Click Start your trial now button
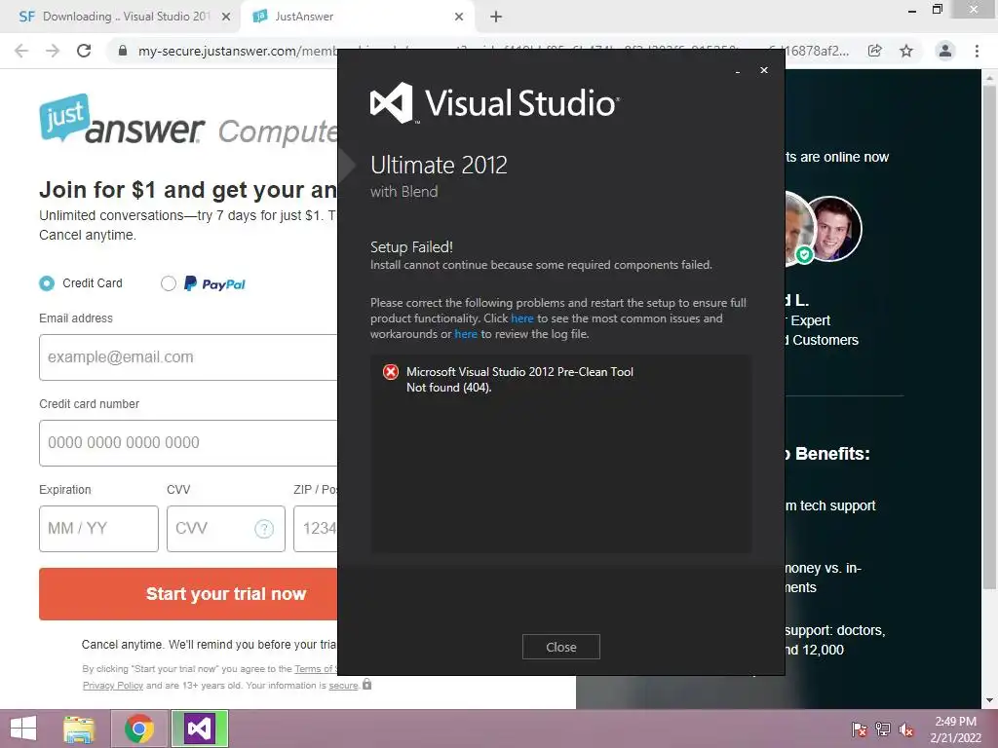This screenshot has width=998, height=748. pyautogui.click(x=188, y=594)
